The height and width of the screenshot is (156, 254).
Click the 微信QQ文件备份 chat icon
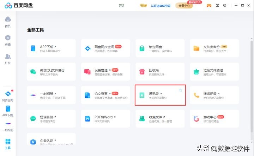click(x=33, y=72)
